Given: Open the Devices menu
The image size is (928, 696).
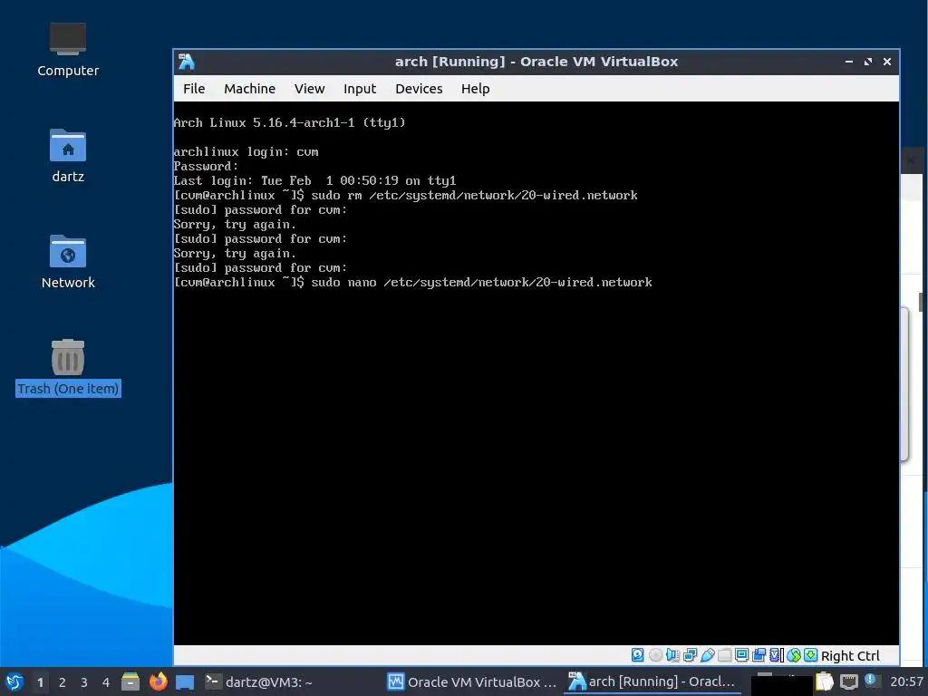Looking at the screenshot, I should point(419,89).
